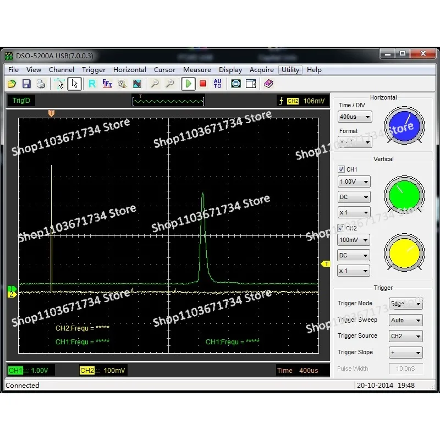Viewport: 440px width, 440px height.
Task: Open the Trigger Source CH2 dropdown
Action: tap(405, 336)
